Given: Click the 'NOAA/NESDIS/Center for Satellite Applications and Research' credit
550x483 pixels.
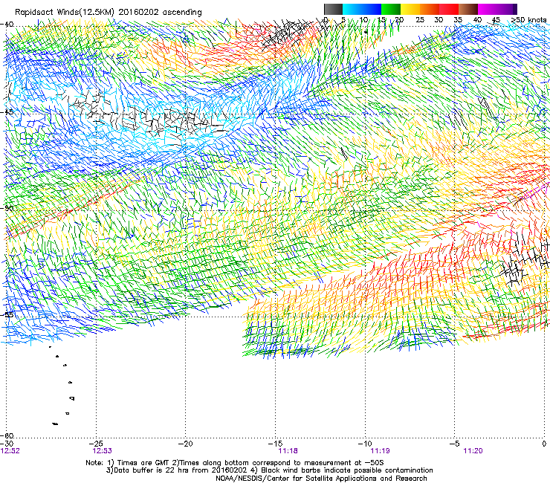Looking at the screenshot, I should 321,479.
